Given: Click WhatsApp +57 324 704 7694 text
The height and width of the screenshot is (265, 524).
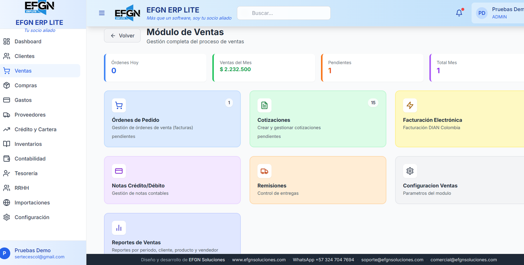Looking at the screenshot, I should click(x=323, y=260).
